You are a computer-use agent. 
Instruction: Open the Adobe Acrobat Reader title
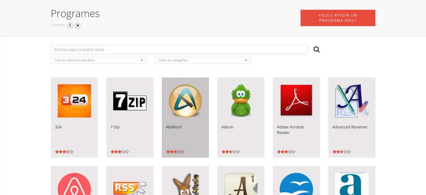(290, 130)
